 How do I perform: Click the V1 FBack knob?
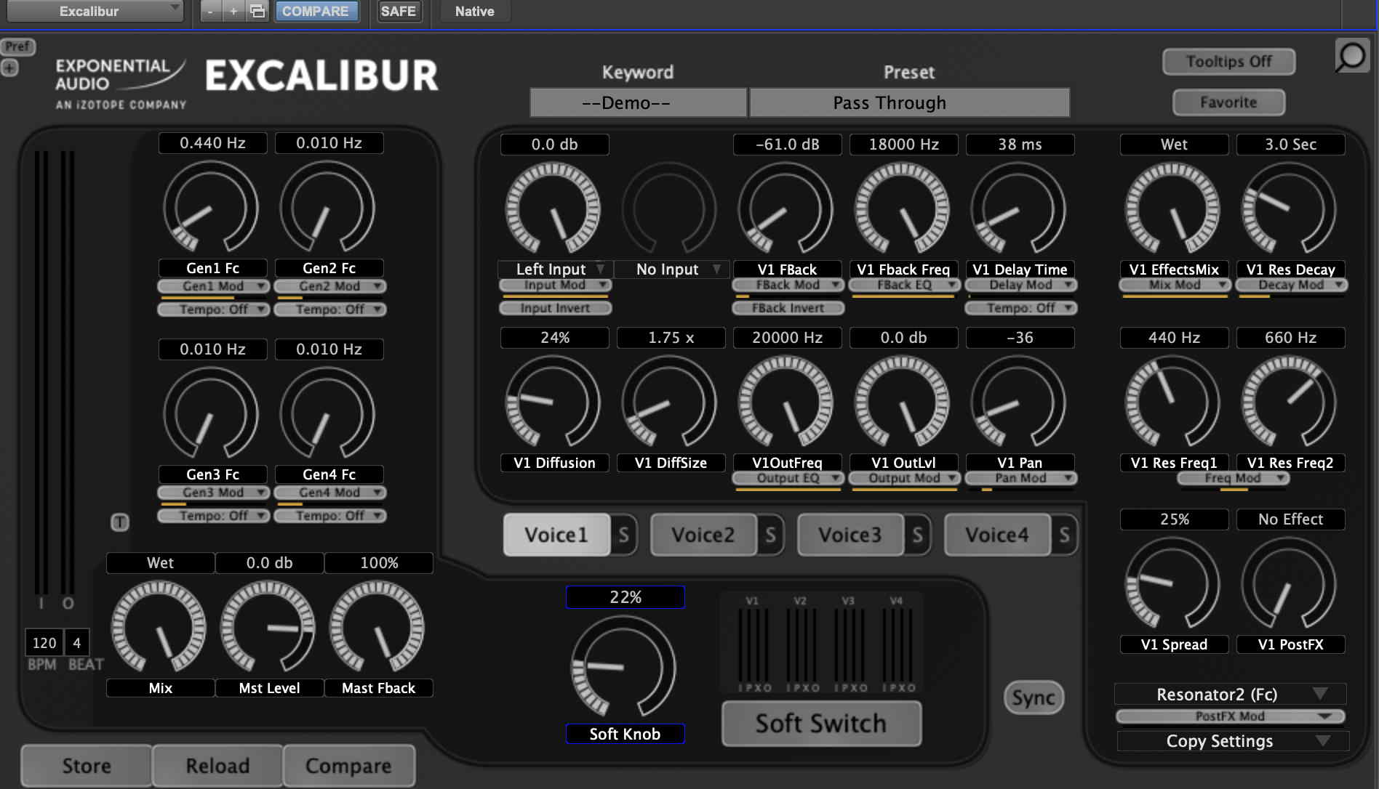click(x=786, y=209)
